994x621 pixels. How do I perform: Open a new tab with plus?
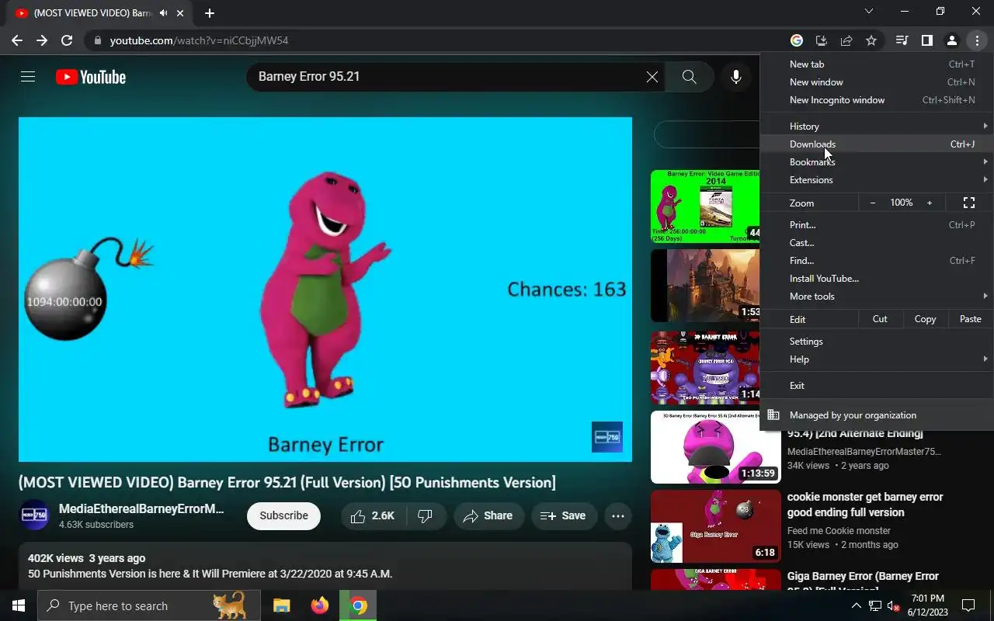(x=209, y=13)
